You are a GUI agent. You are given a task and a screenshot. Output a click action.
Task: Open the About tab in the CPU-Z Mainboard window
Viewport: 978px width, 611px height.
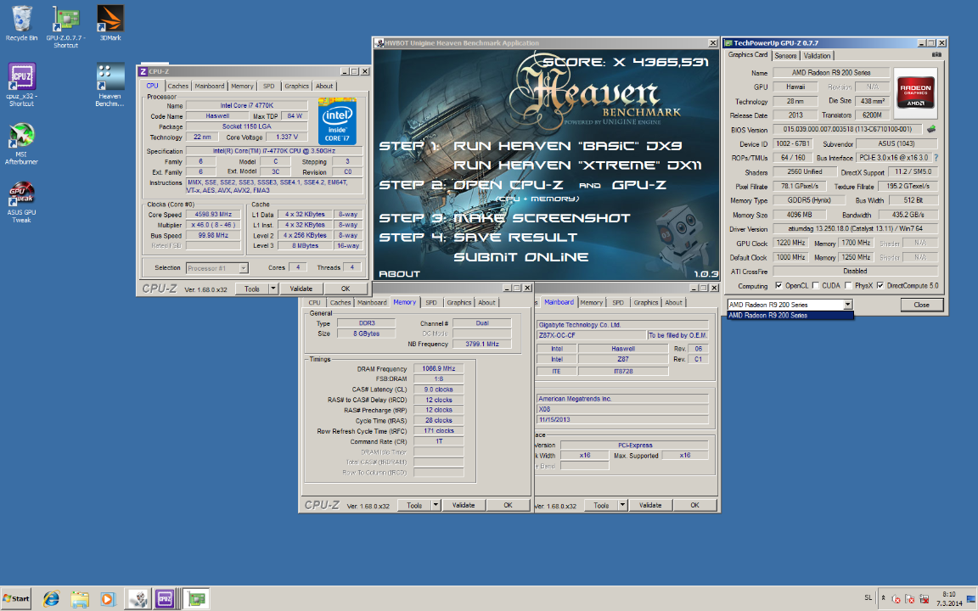pos(673,302)
